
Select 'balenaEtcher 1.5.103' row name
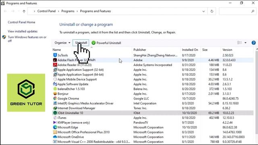pos(71,89)
